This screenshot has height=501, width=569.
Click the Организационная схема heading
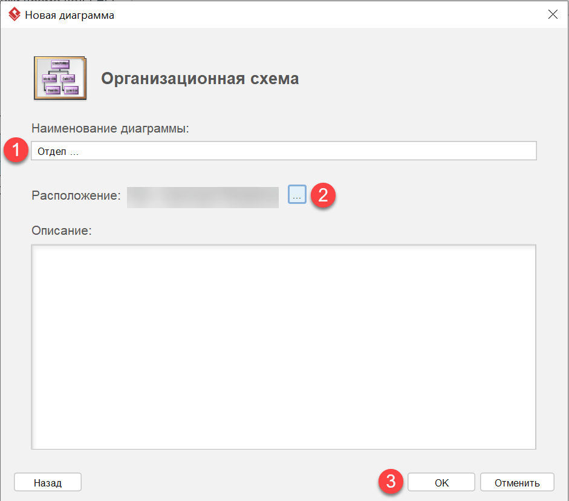pyautogui.click(x=201, y=77)
